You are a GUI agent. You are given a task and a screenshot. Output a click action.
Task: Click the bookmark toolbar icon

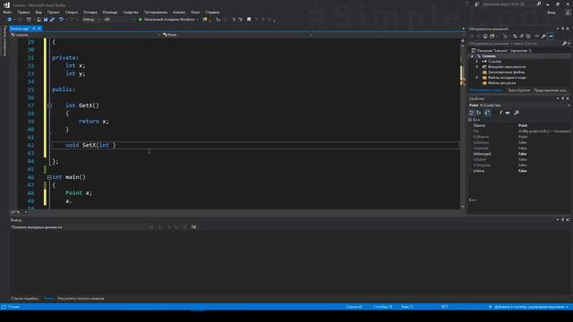(249, 20)
